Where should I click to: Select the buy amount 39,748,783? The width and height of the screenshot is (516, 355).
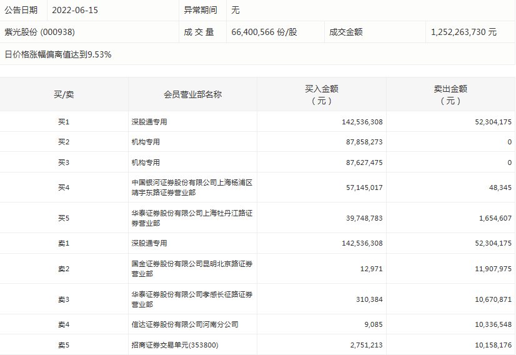[x=364, y=218]
